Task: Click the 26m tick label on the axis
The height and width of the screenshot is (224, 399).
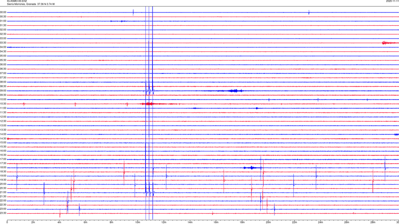Action: (x=347, y=222)
